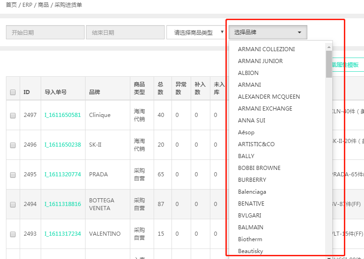Click 采购进货单 in the breadcrumb
This screenshot has height=259, width=364.
point(68,5)
